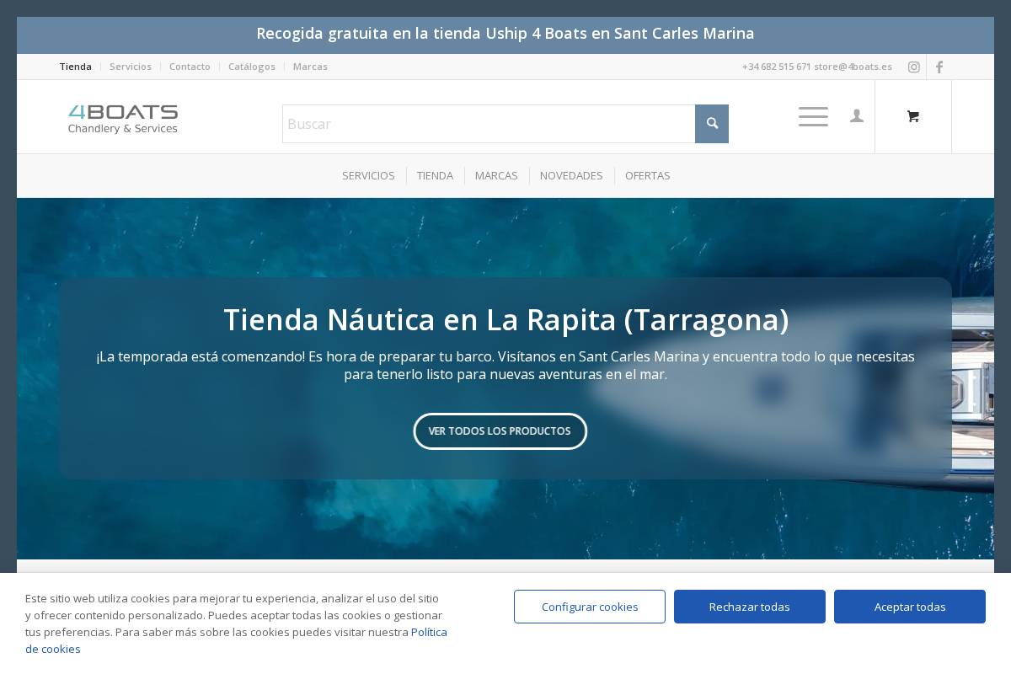Click the 4Boats Chandlery & Services logo

click(123, 118)
